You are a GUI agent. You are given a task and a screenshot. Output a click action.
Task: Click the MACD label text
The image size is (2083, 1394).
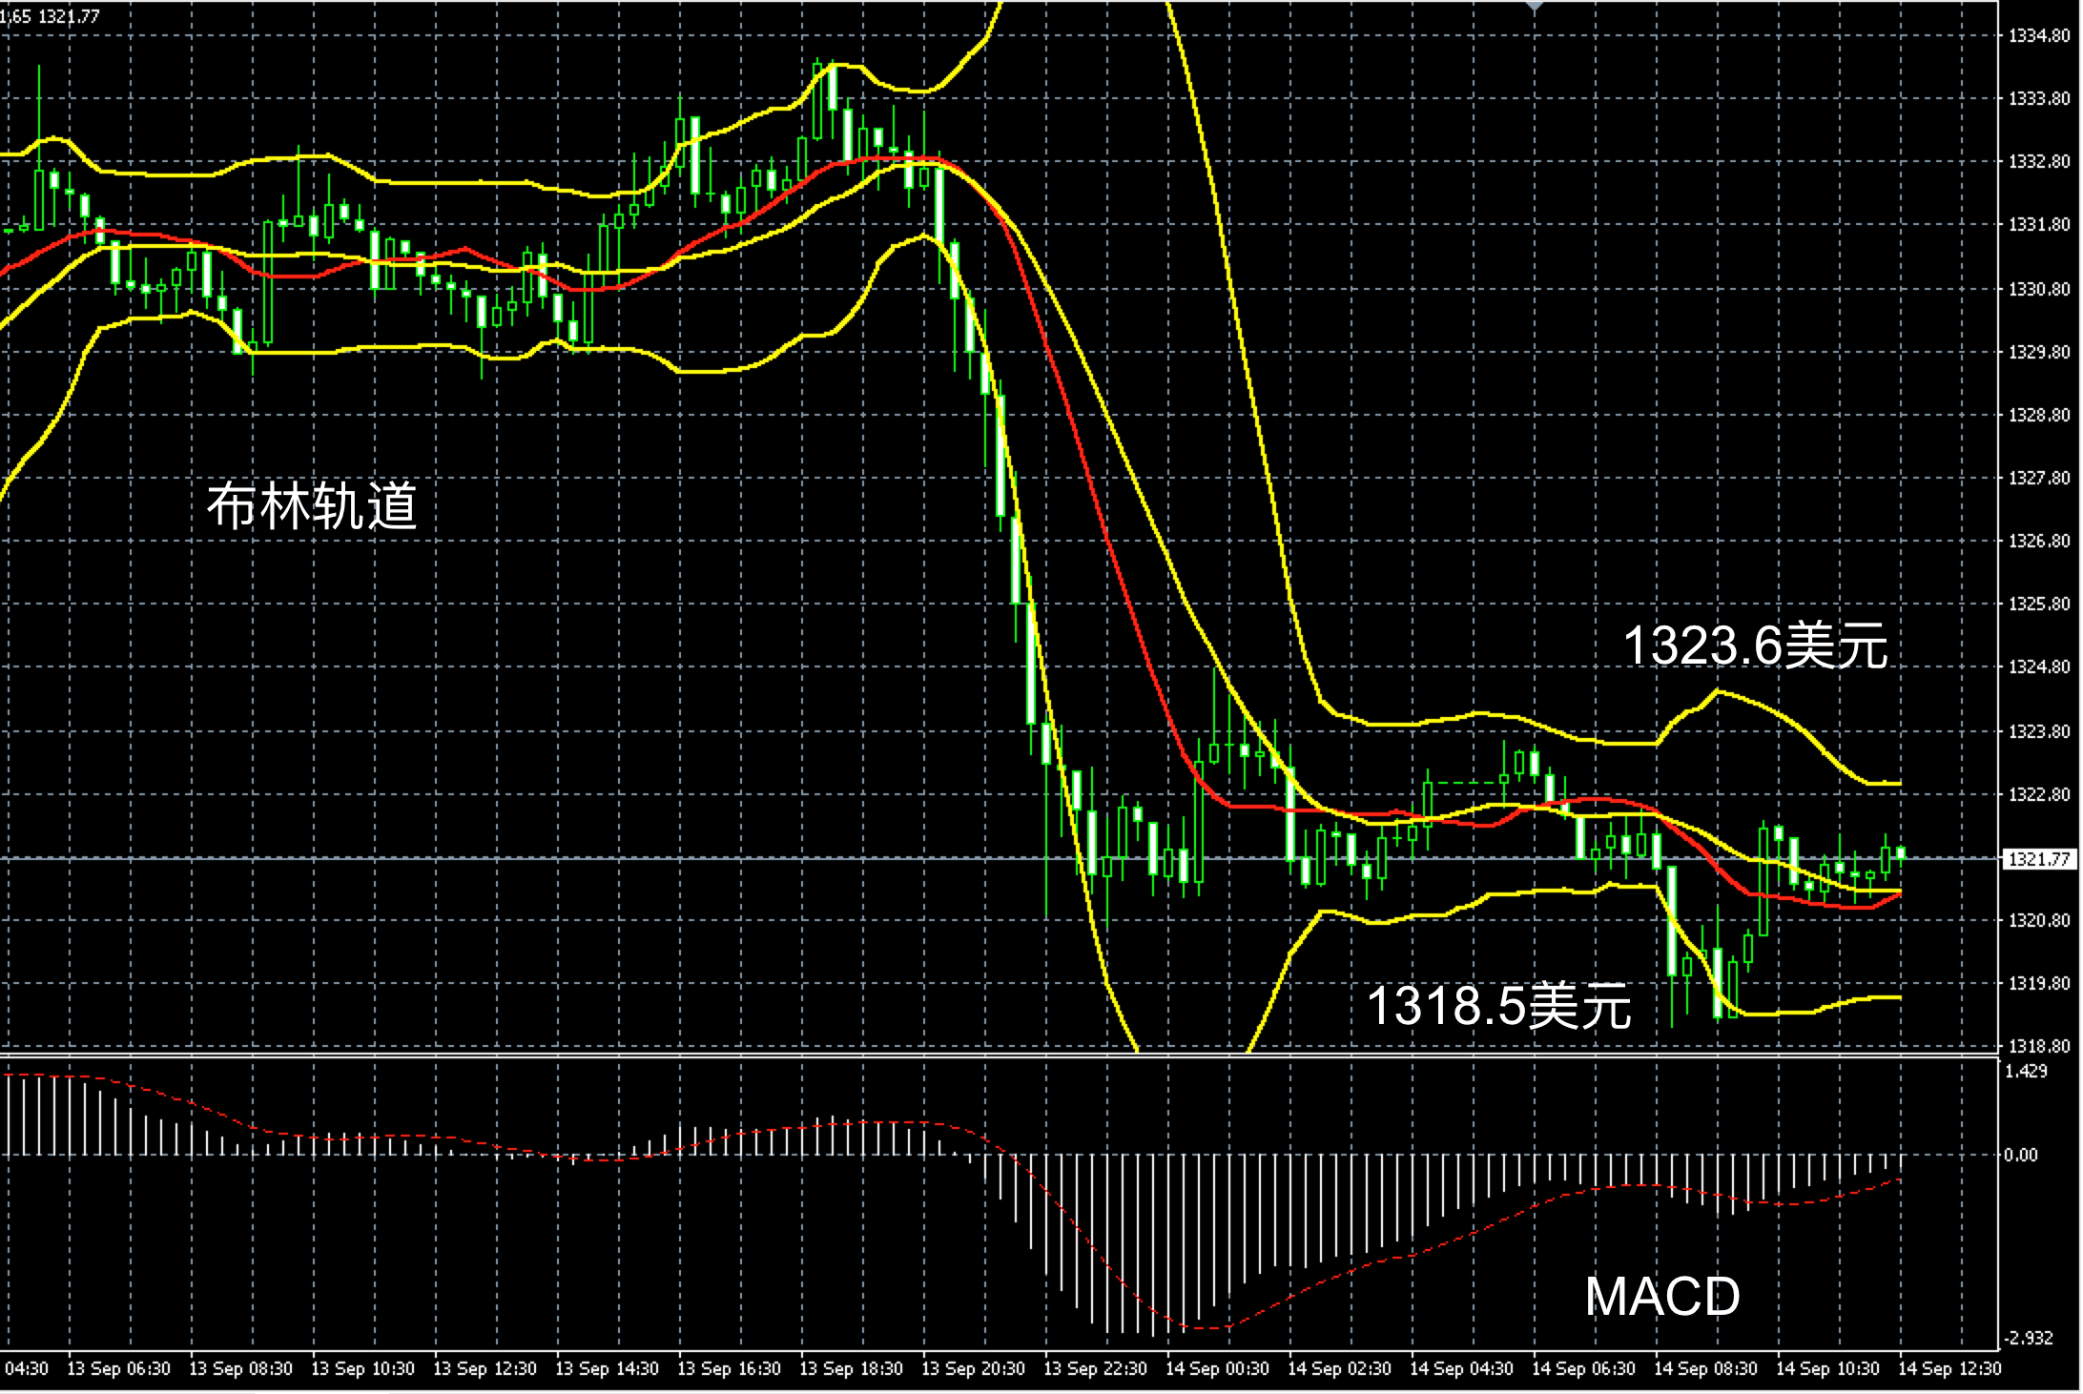coord(1661,1297)
